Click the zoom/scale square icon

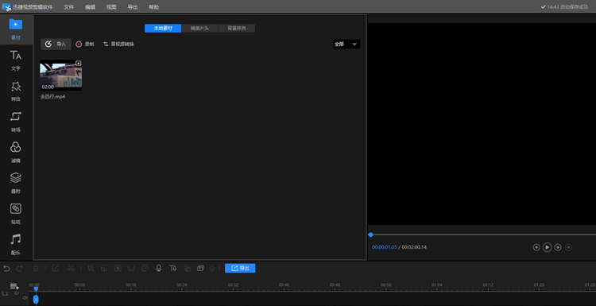pyautogui.click(x=103, y=269)
